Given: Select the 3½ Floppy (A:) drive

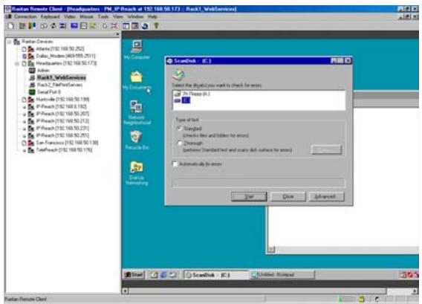Looking at the screenshot, I should (192, 94).
